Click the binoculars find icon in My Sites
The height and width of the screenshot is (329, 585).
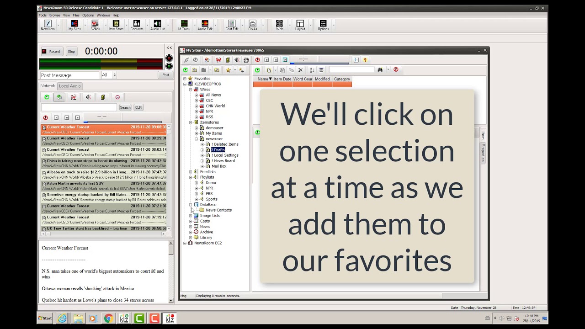(380, 70)
